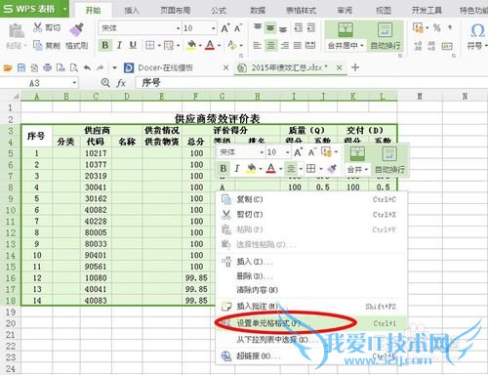Image resolution: width=488 pixels, height=375 pixels.
Task: Expand WPS 表格 application menu arrow
Action: point(64,8)
